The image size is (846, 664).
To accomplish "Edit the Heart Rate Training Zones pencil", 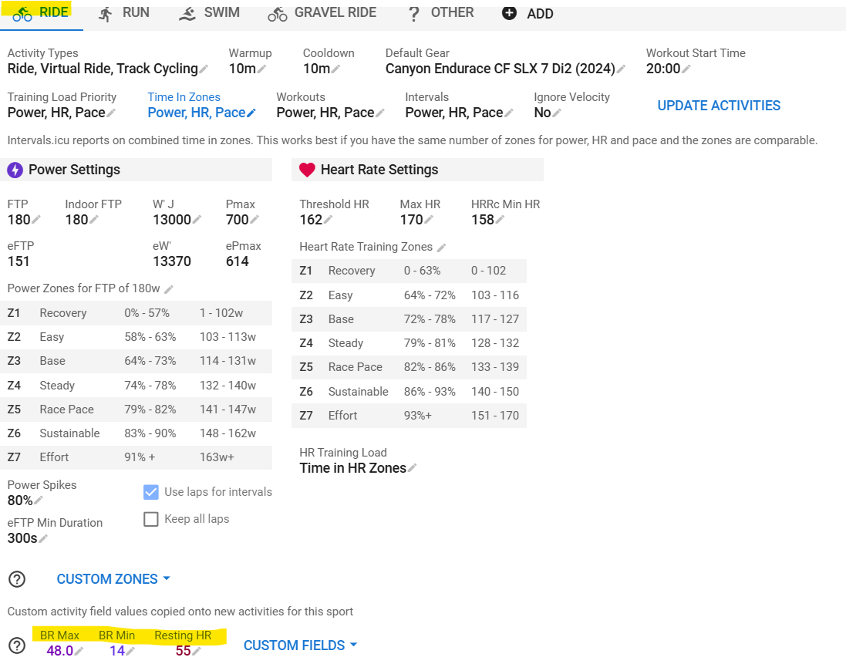I will click(441, 248).
